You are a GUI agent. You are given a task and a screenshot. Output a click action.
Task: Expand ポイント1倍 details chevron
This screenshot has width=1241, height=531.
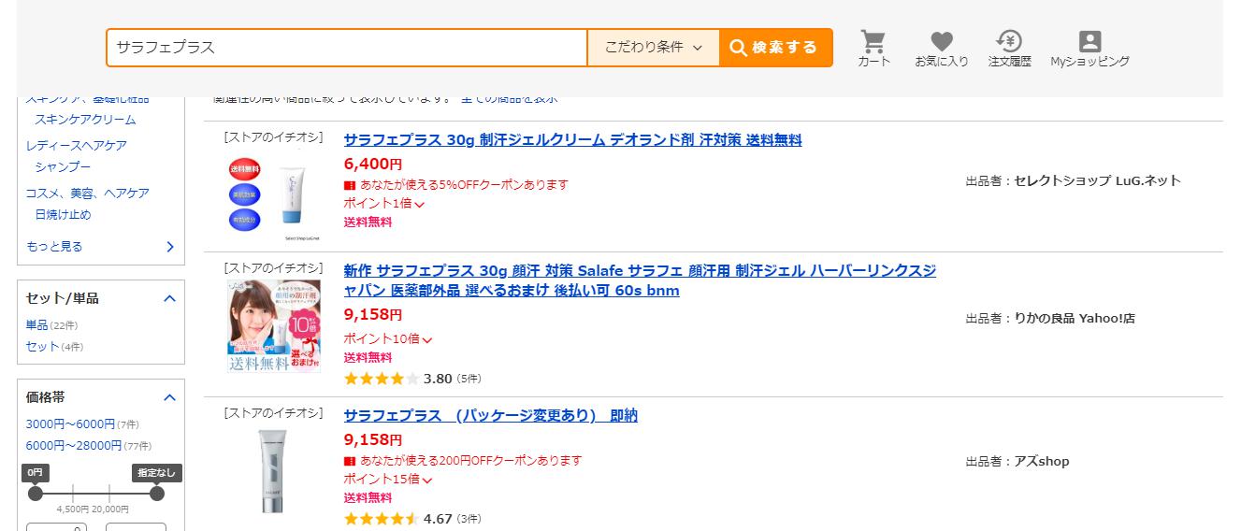tap(420, 204)
